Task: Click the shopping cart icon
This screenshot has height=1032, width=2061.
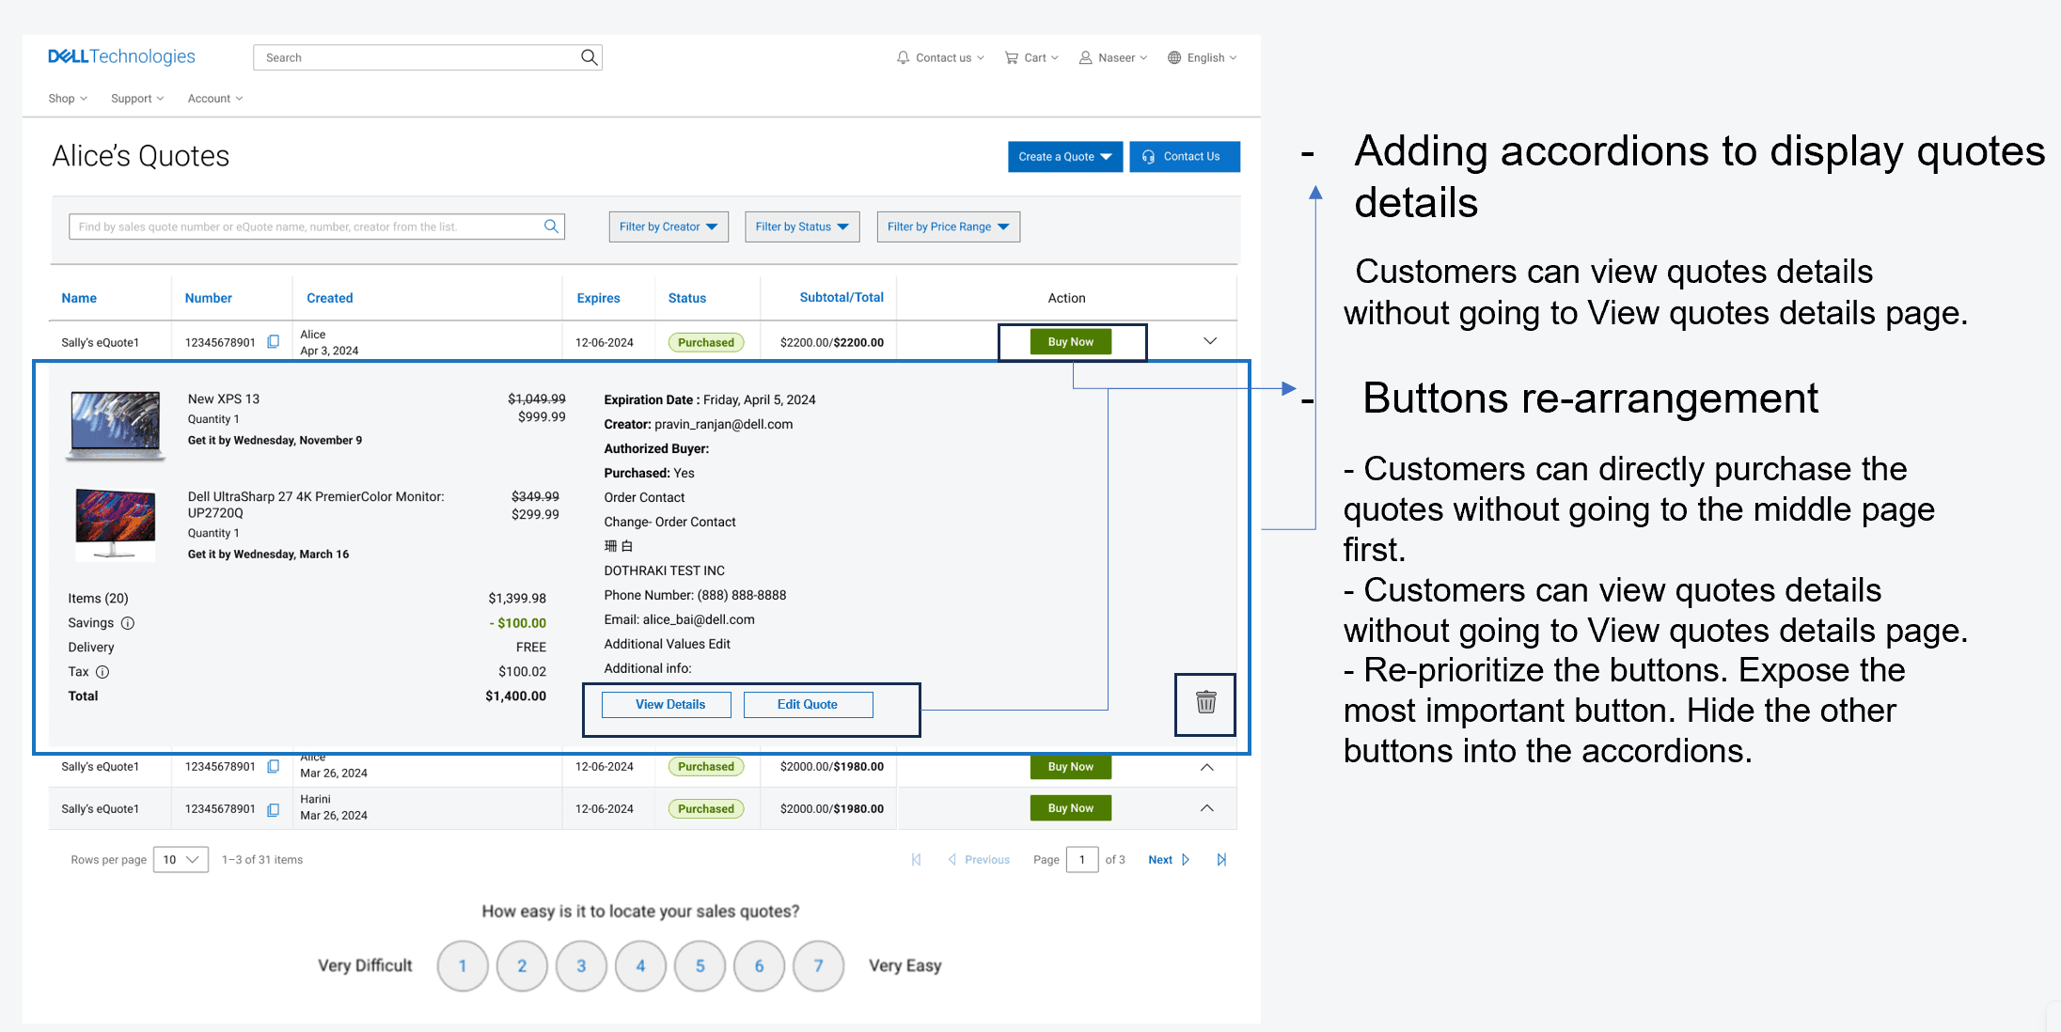Action: click(x=1012, y=57)
